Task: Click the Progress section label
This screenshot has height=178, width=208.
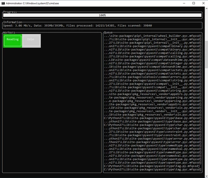Action: coord(10,12)
